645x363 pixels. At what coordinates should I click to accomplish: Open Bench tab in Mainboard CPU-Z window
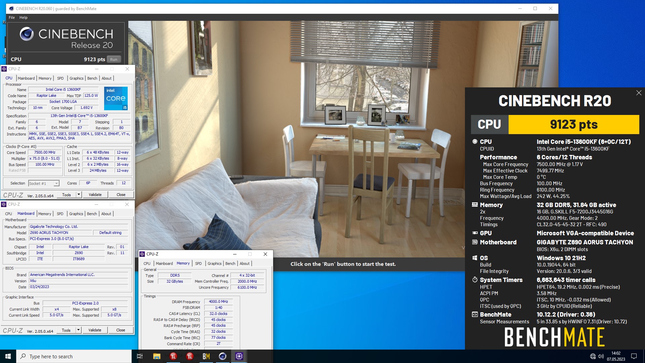tap(92, 214)
